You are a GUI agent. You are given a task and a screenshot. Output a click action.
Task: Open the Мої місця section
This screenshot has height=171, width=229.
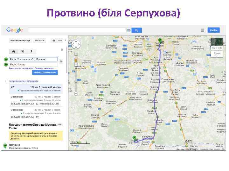click(x=39, y=41)
